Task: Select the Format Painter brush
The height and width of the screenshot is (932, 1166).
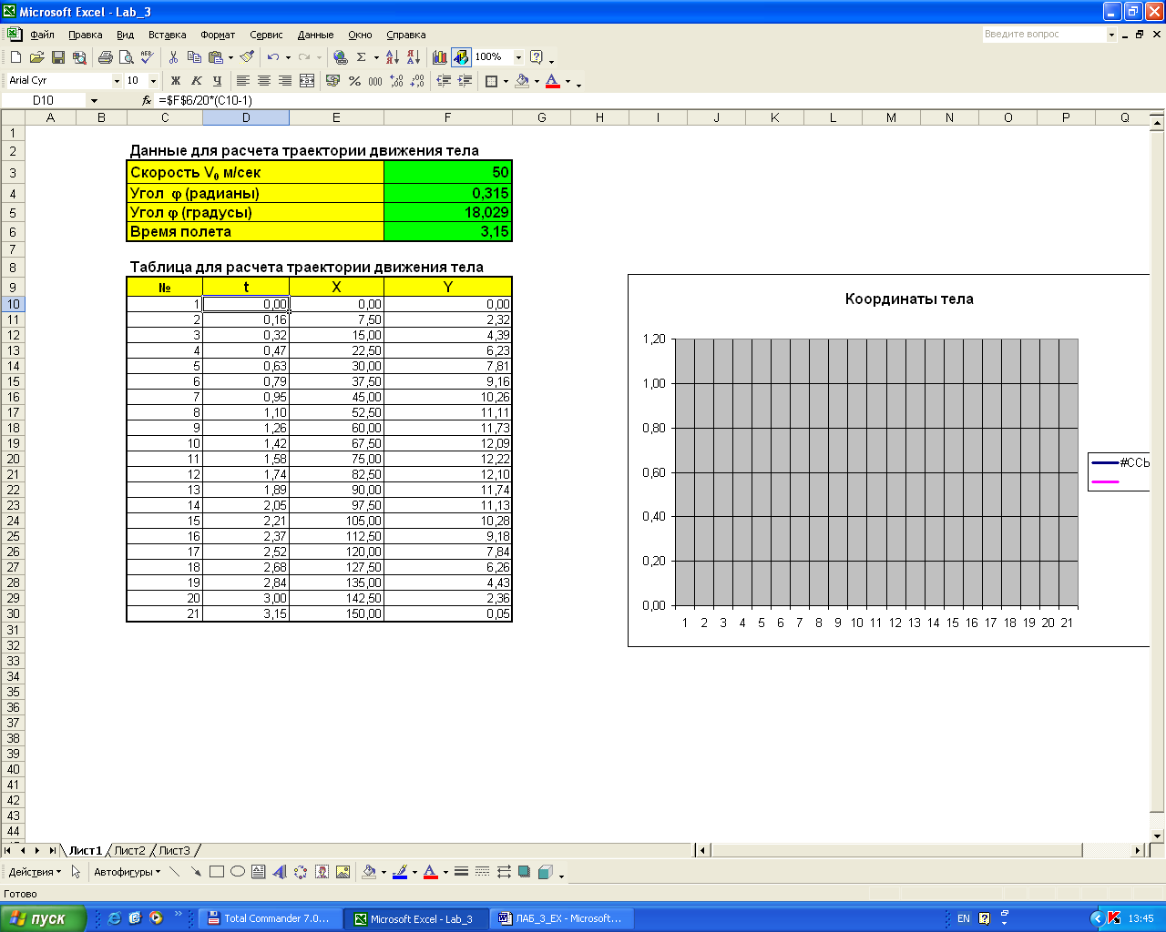Action: tap(247, 57)
